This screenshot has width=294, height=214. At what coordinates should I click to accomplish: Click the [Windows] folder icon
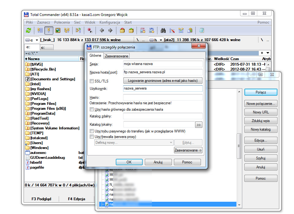pyautogui.click(x=27, y=148)
